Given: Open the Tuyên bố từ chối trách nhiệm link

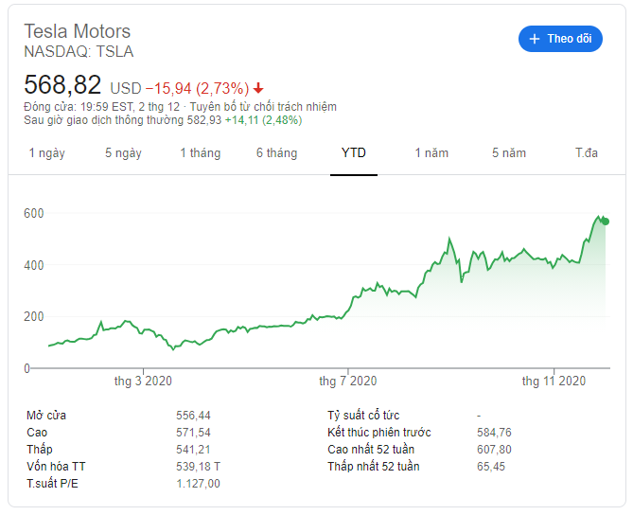Looking at the screenshot, I should click(x=263, y=107).
